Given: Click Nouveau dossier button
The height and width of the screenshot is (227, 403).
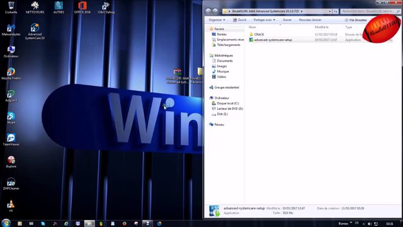Looking at the screenshot, I should pos(310,20).
